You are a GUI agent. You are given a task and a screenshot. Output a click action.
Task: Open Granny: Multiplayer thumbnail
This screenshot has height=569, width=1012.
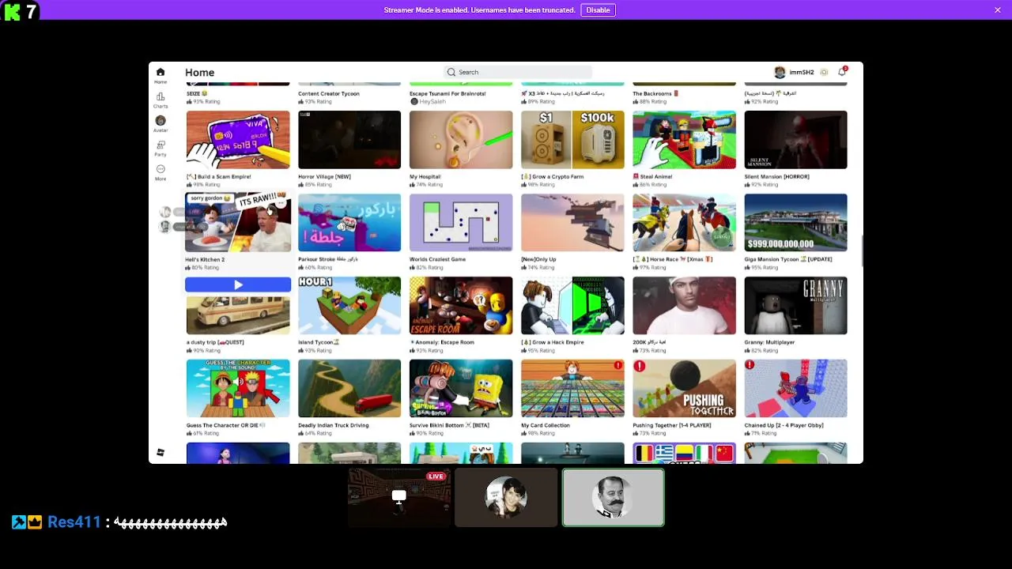click(x=795, y=306)
